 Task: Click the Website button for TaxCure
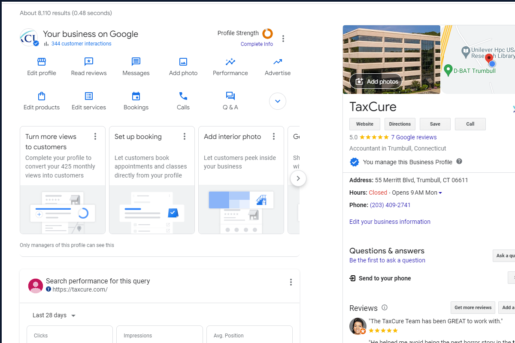click(x=365, y=124)
